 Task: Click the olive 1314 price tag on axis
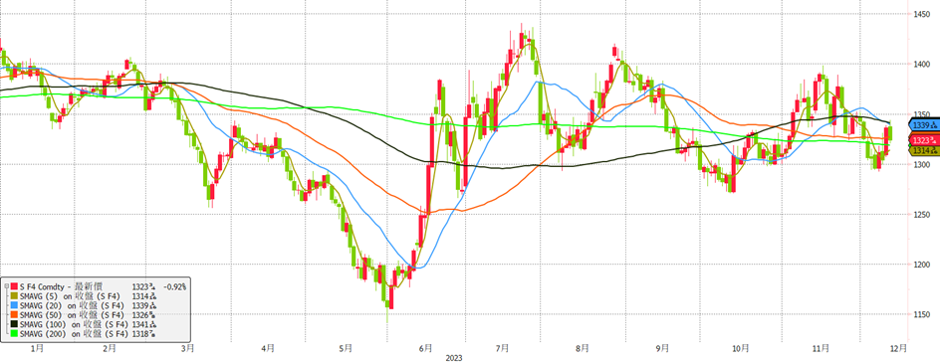tap(923, 151)
